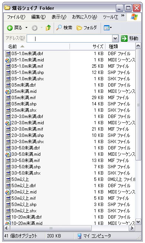The height and width of the screenshot is (243, 145).
Task: Click into the address input field
Action: pyautogui.click(x=70, y=38)
